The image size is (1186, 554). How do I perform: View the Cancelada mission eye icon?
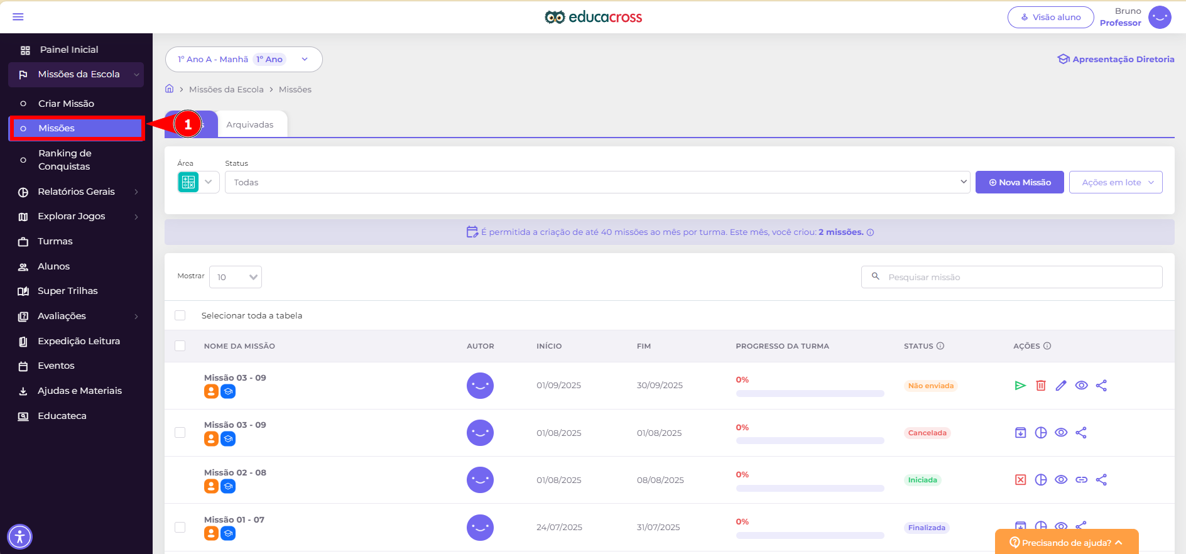pyautogui.click(x=1061, y=433)
